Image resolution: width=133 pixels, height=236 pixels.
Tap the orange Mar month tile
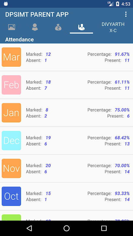coord(11,57)
